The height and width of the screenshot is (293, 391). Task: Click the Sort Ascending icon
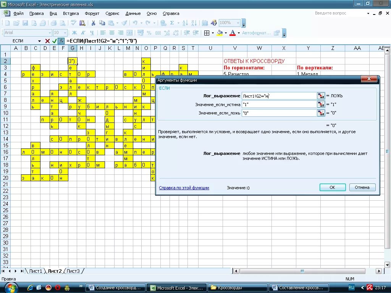coord(185,23)
